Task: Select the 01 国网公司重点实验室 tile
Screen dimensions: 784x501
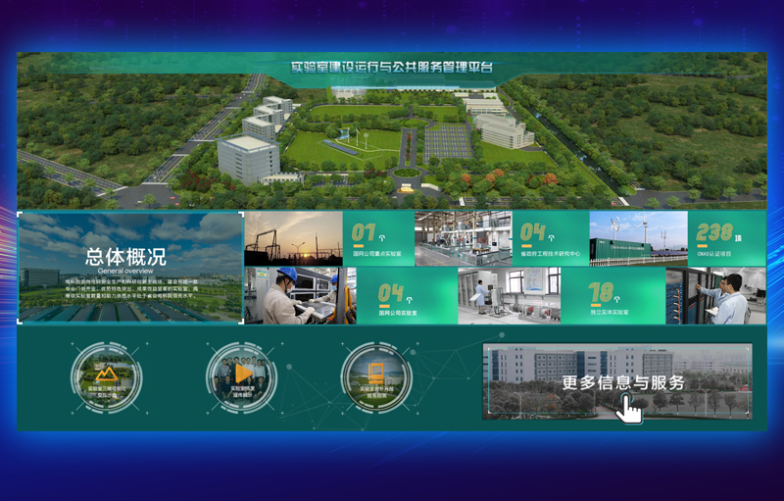Action: click(x=378, y=238)
